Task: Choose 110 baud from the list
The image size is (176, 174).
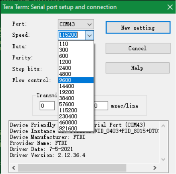Action: point(76,44)
